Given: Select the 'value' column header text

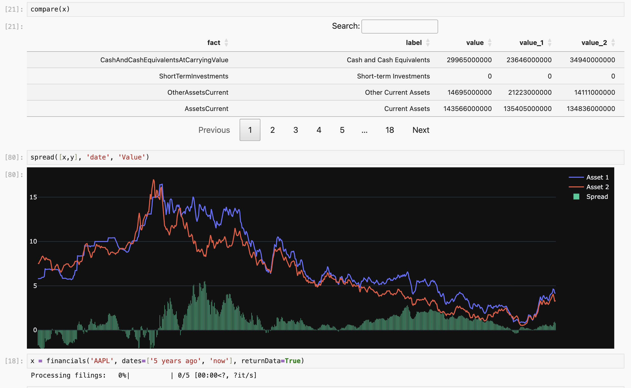Looking at the screenshot, I should pyautogui.click(x=475, y=43).
